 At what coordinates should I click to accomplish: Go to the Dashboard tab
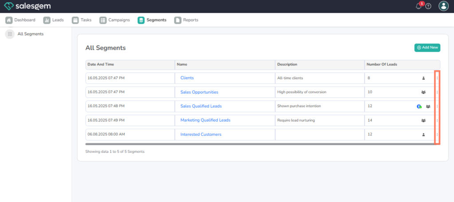(20, 20)
